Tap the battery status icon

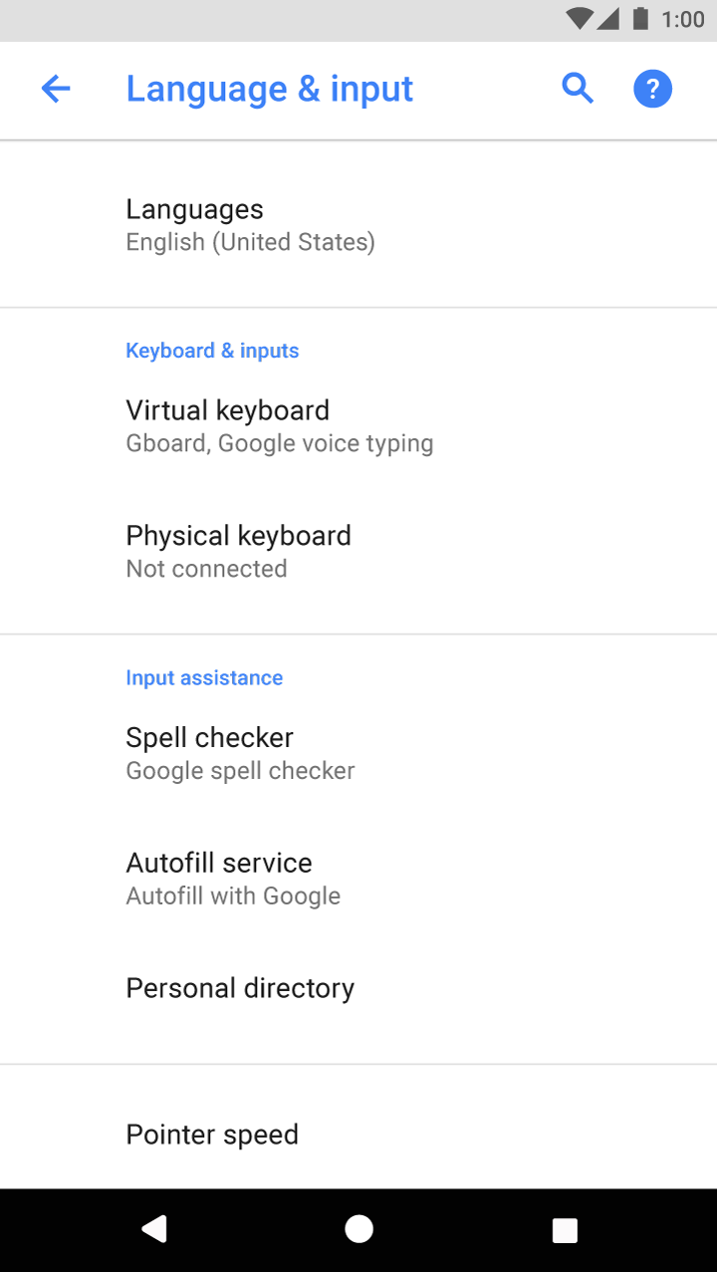coord(639,19)
